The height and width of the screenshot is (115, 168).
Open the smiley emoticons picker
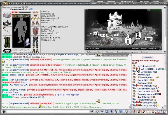(x=127, y=112)
